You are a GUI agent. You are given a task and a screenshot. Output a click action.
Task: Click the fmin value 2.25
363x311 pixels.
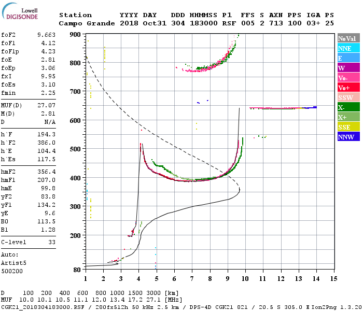click(x=48, y=93)
